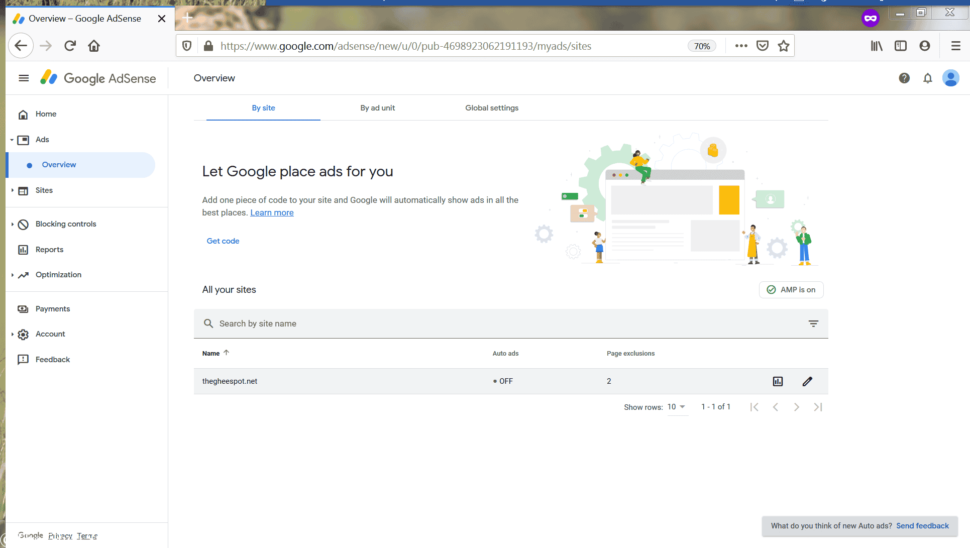Bookmark this page with star
The height and width of the screenshot is (548, 970).
click(784, 46)
